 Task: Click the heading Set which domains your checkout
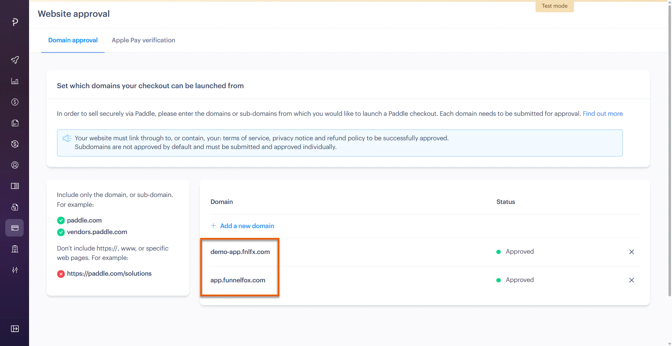click(x=150, y=86)
